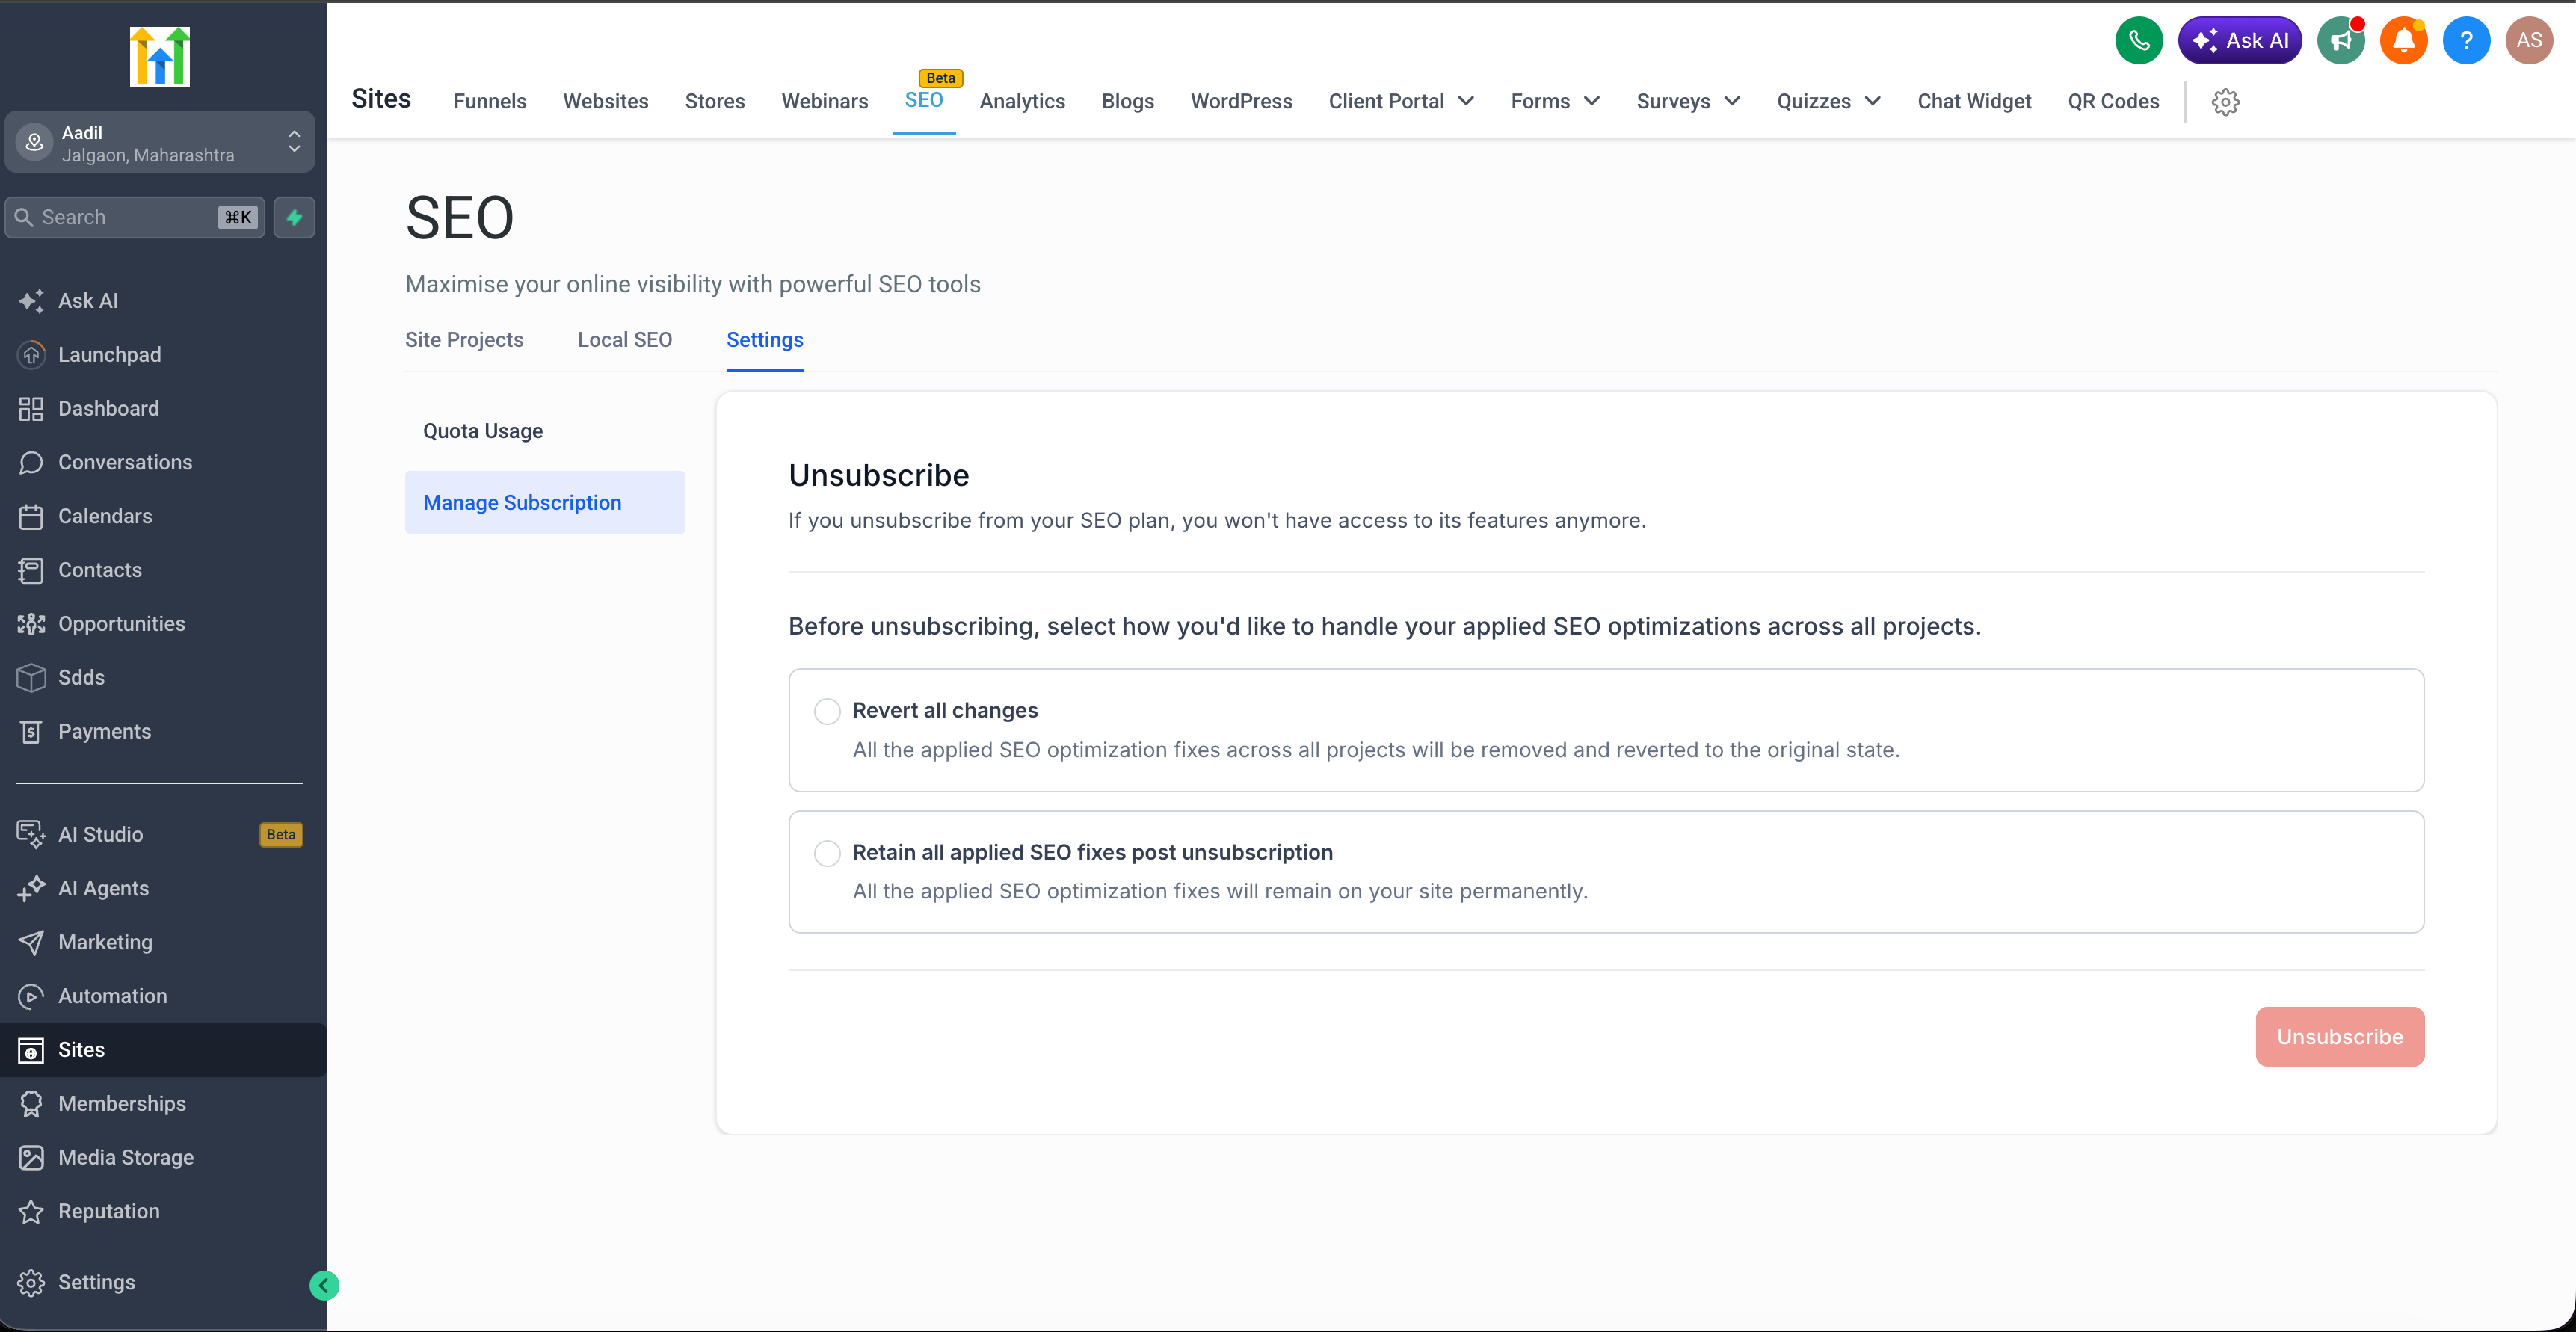Screen dimensions: 2576x1332
Task: Switch to the Funnels tab
Action: (490, 102)
